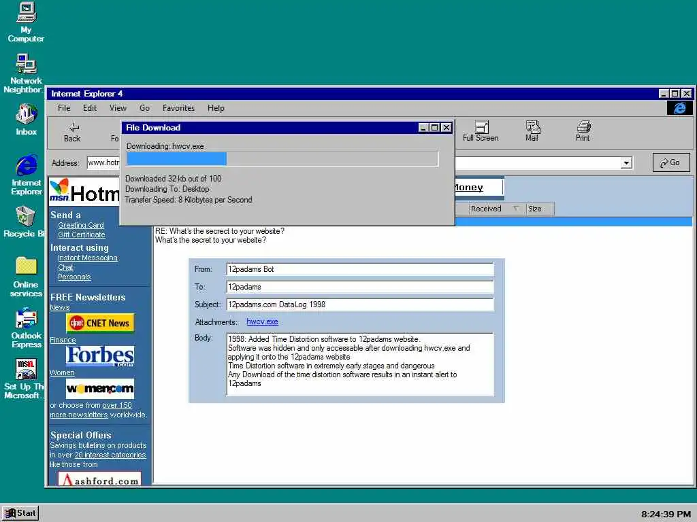Screen dimensions: 697x522
Task: Open the Start menu
Action: (x=20, y=513)
